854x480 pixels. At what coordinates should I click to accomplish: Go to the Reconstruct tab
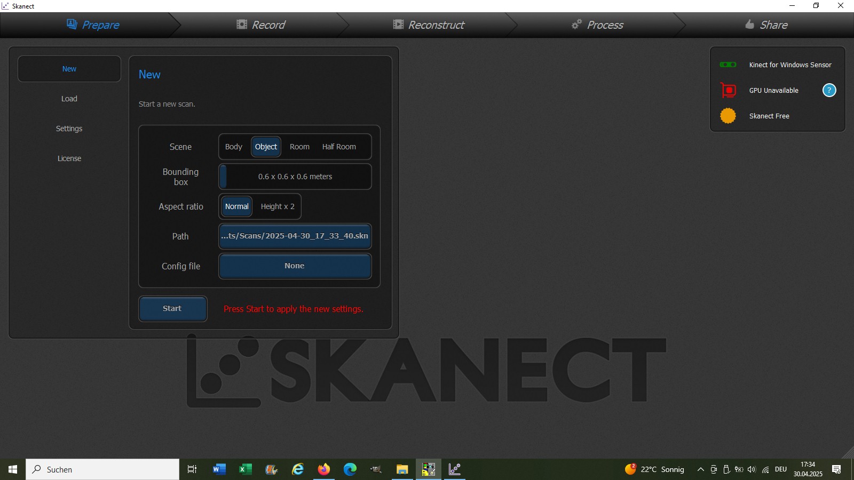pos(429,25)
